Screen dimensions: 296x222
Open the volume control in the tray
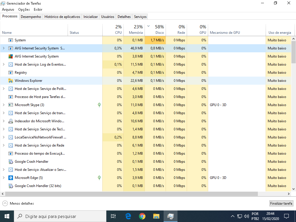pyautogui.click(x=246, y=216)
